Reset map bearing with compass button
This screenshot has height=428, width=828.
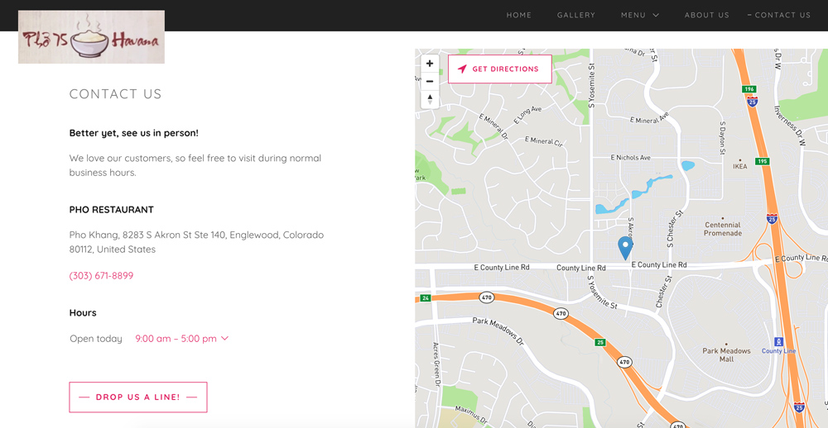point(430,99)
